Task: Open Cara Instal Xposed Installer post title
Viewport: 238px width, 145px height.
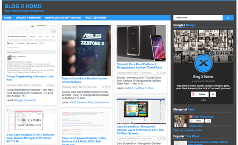Action: pos(84,141)
